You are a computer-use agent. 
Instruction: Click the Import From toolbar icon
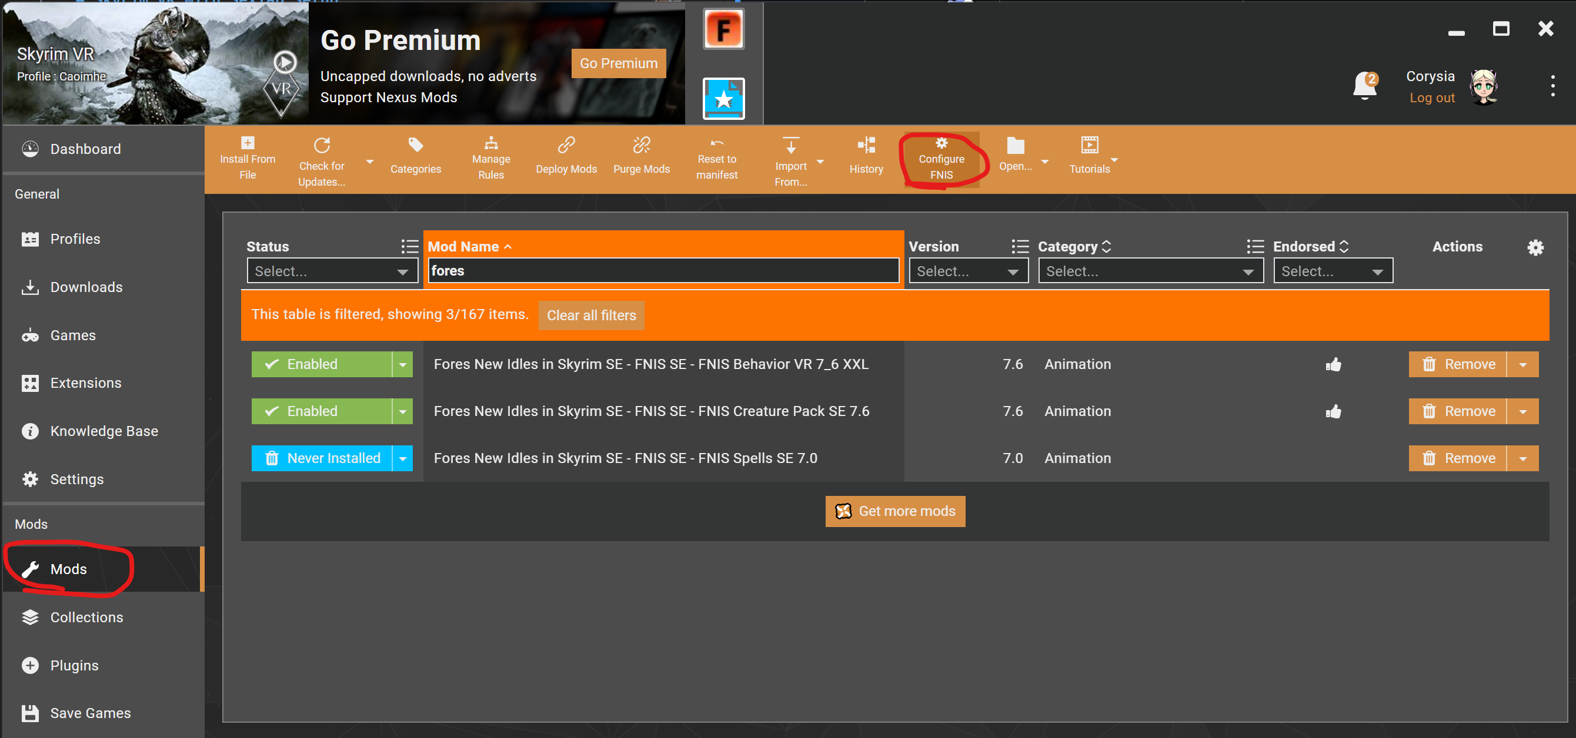point(790,146)
